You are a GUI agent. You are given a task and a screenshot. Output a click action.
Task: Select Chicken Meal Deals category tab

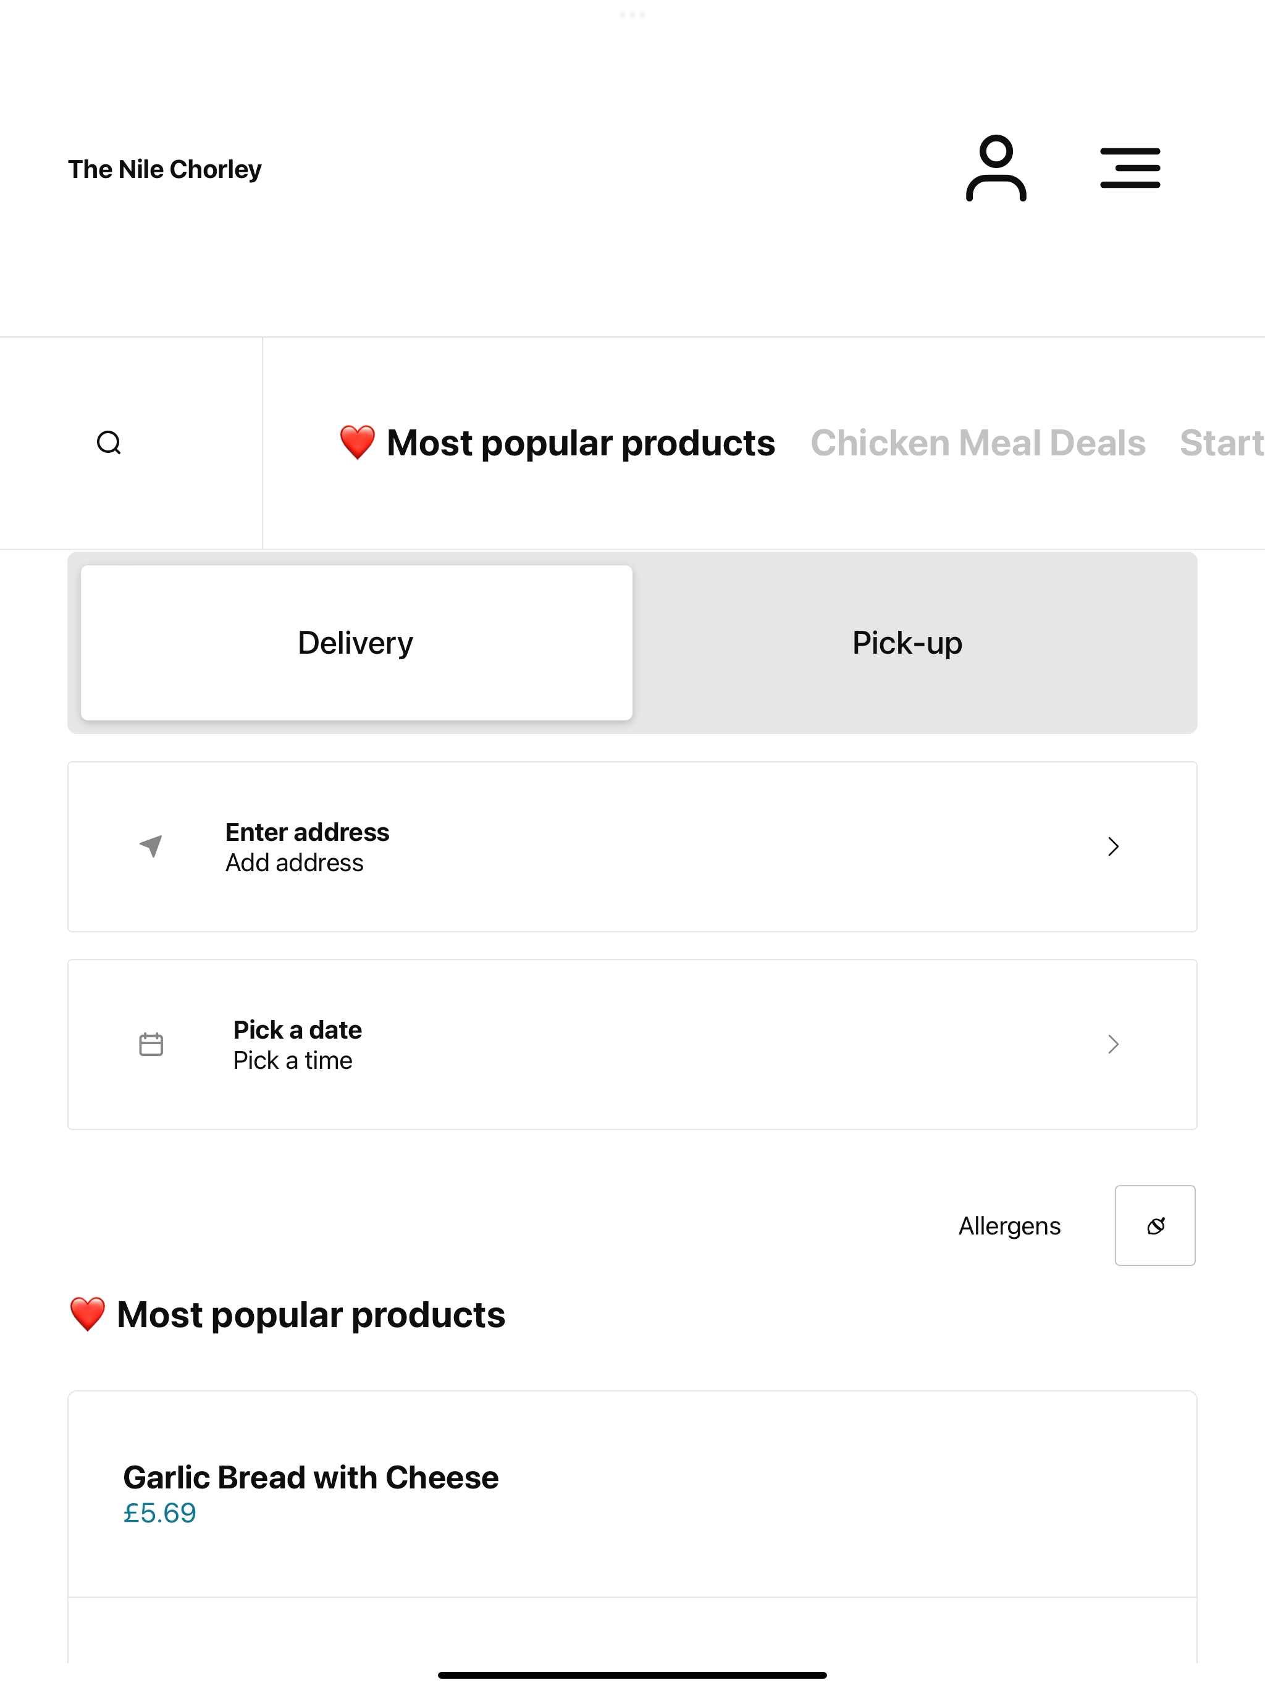[x=978, y=442]
